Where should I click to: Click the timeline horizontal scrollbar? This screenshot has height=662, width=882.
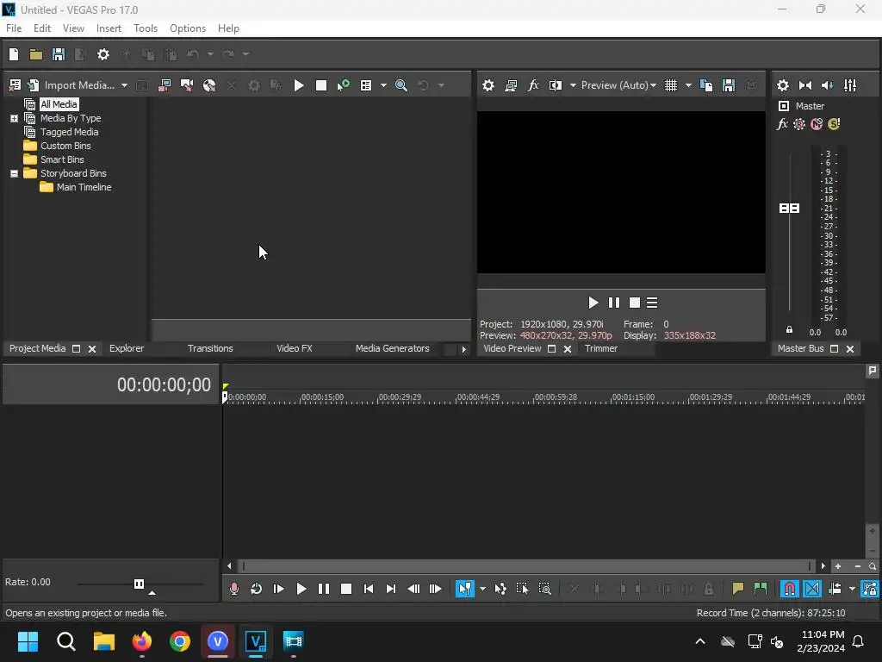pos(526,566)
